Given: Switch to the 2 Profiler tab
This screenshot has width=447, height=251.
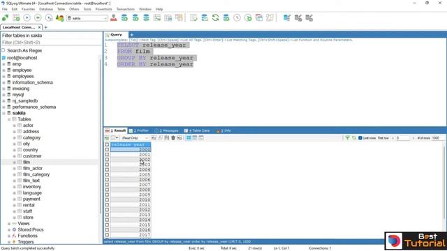Looking at the screenshot, I should click(139, 130).
